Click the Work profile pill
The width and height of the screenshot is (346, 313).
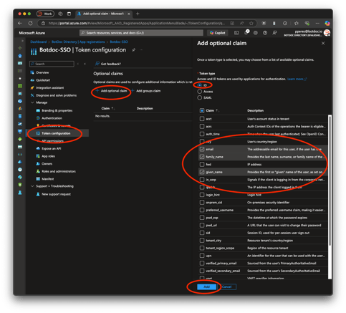coord(45,14)
